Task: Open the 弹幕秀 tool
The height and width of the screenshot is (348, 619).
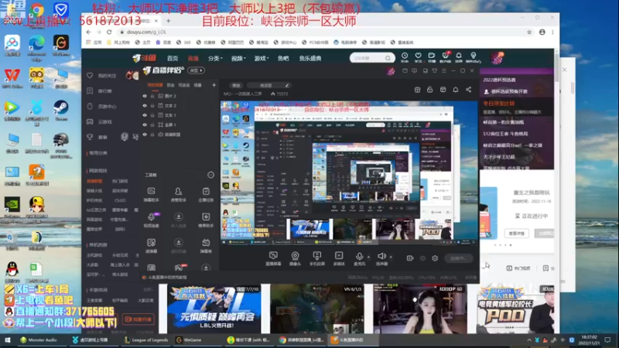Action: [206, 245]
